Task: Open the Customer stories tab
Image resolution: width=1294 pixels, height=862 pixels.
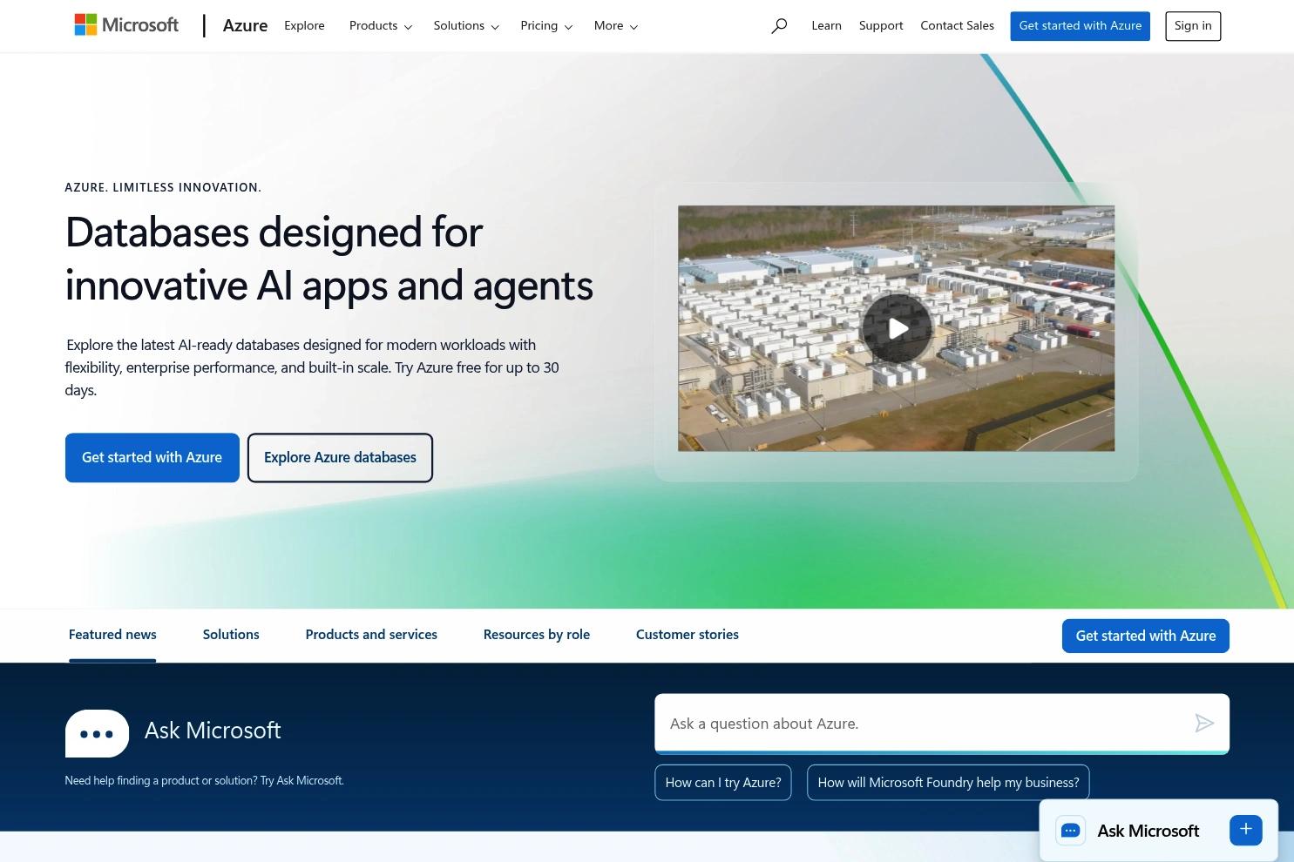Action: 688,635
